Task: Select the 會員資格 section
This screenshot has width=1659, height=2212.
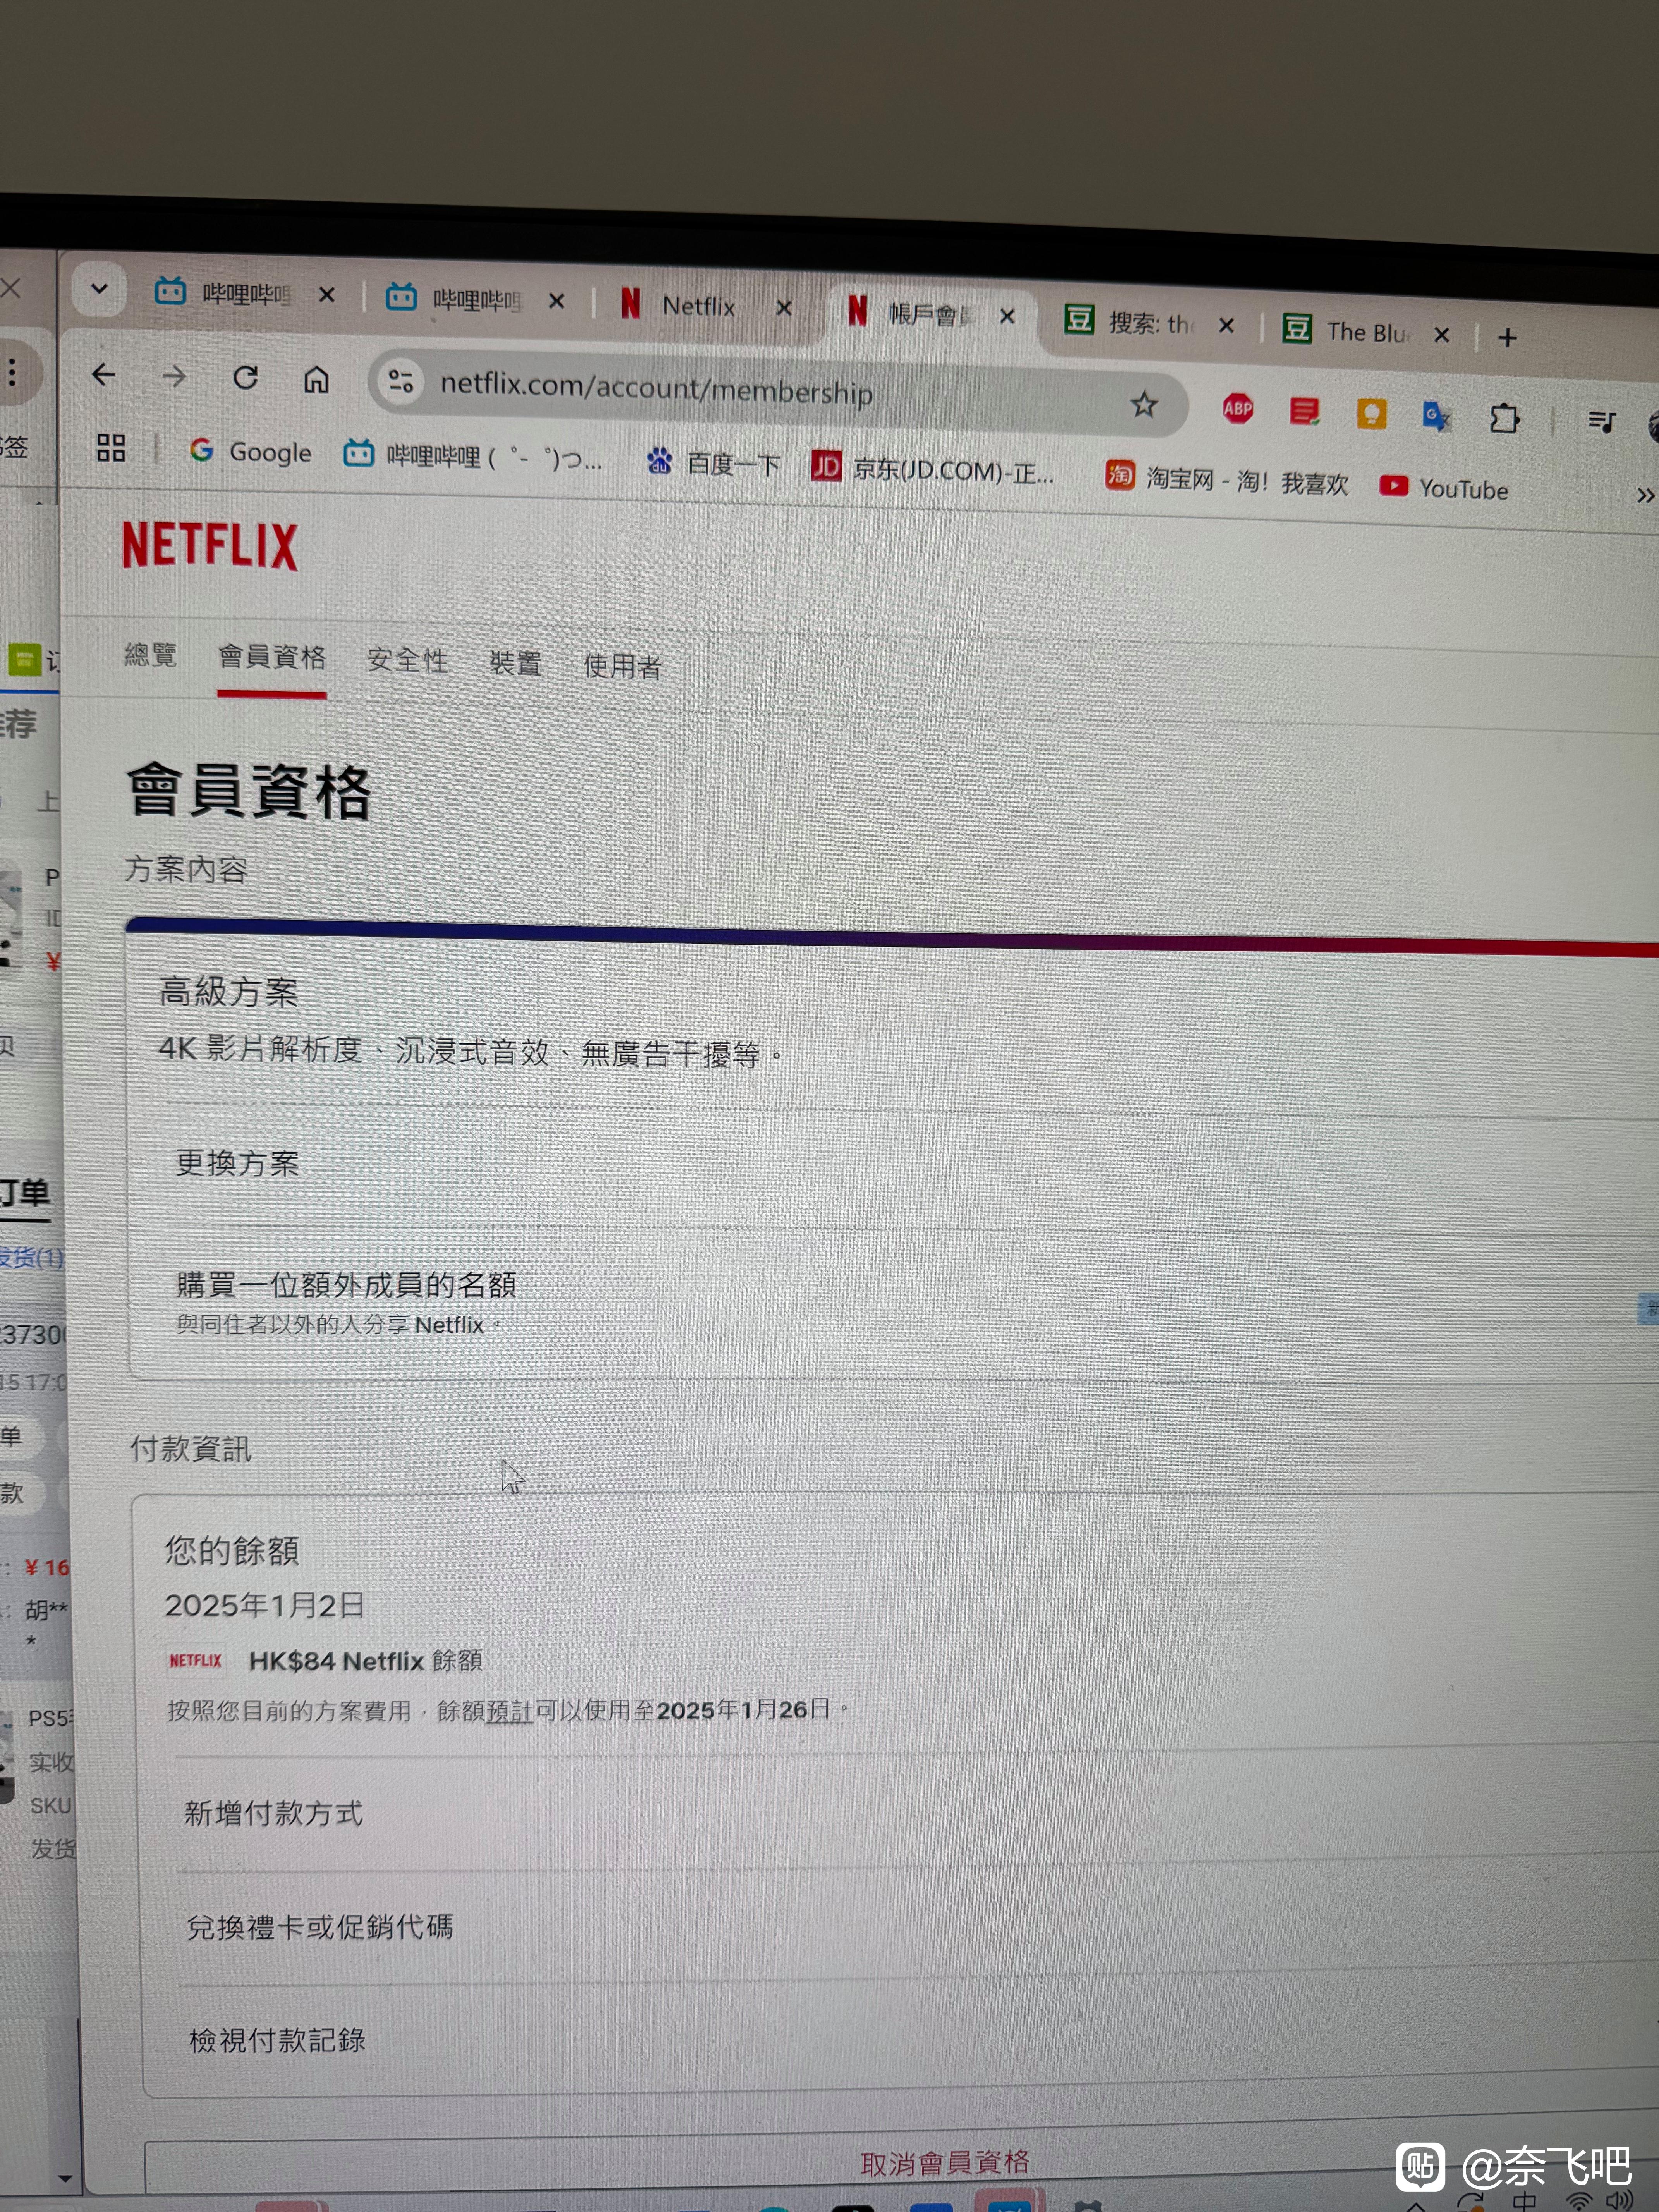Action: pyautogui.click(x=272, y=657)
